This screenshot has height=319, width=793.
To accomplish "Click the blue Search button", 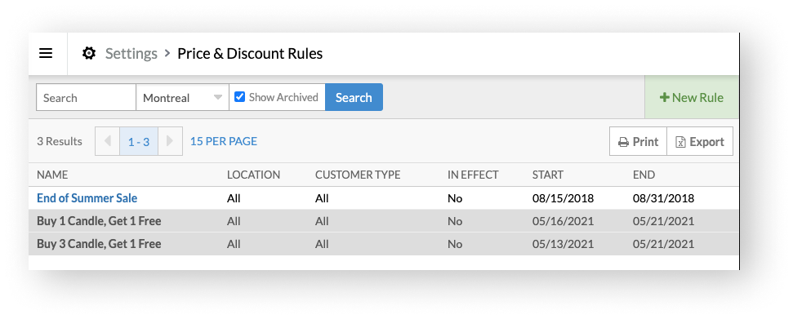I will click(x=354, y=97).
